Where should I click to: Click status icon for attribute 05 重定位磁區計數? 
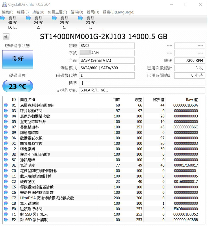6,121
